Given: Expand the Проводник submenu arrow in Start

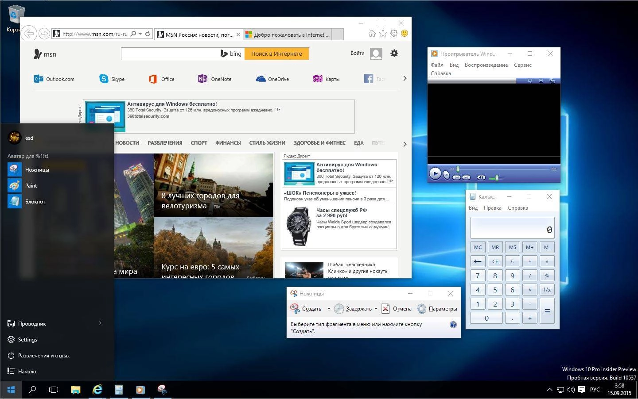Looking at the screenshot, I should click(100, 323).
